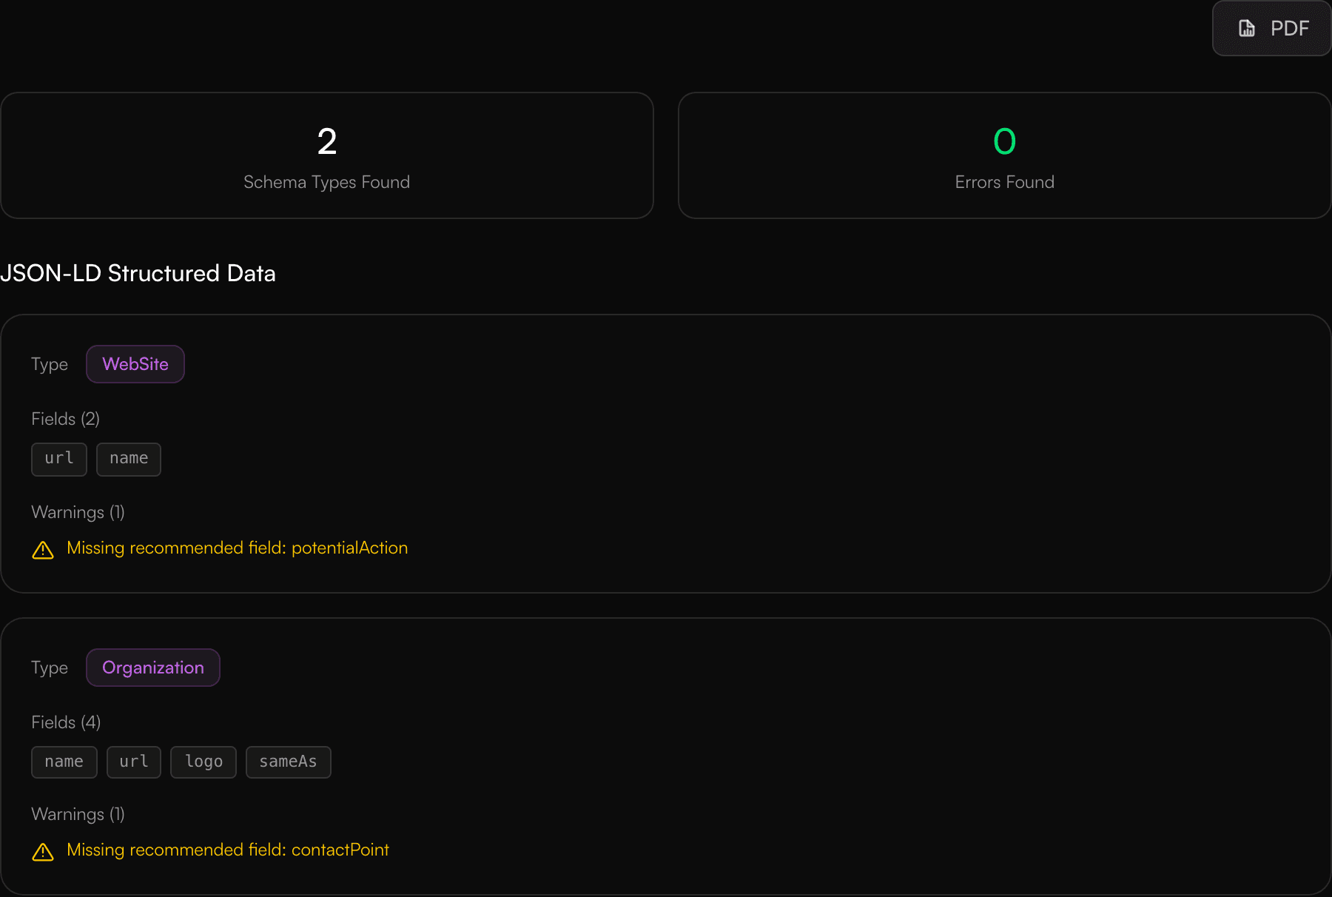
Task: Click the sameAs field tag under Organization
Action: tap(288, 762)
